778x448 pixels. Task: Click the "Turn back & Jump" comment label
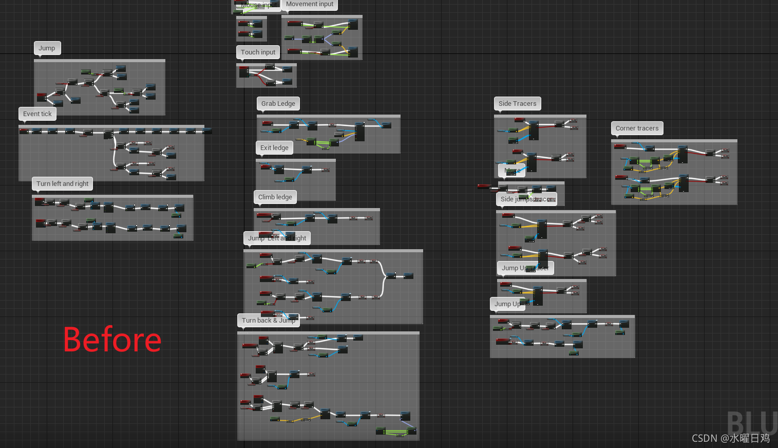pyautogui.click(x=269, y=321)
